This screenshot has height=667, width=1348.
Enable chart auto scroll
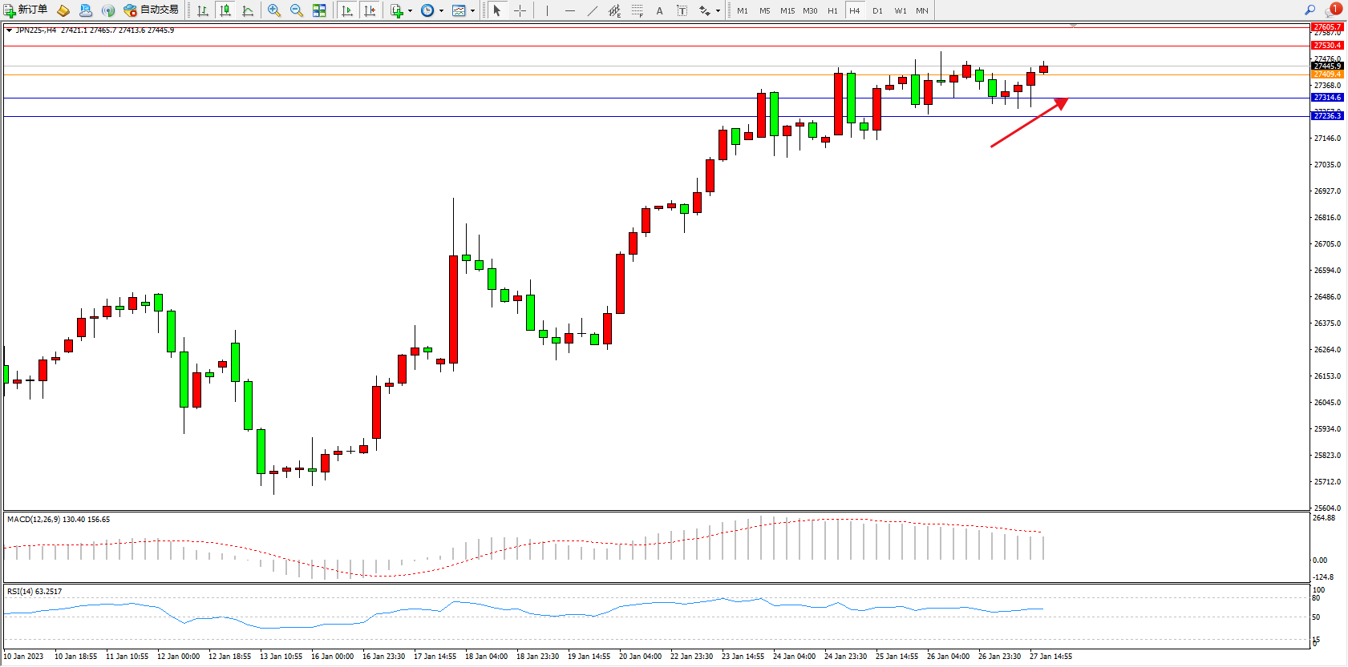tap(347, 10)
